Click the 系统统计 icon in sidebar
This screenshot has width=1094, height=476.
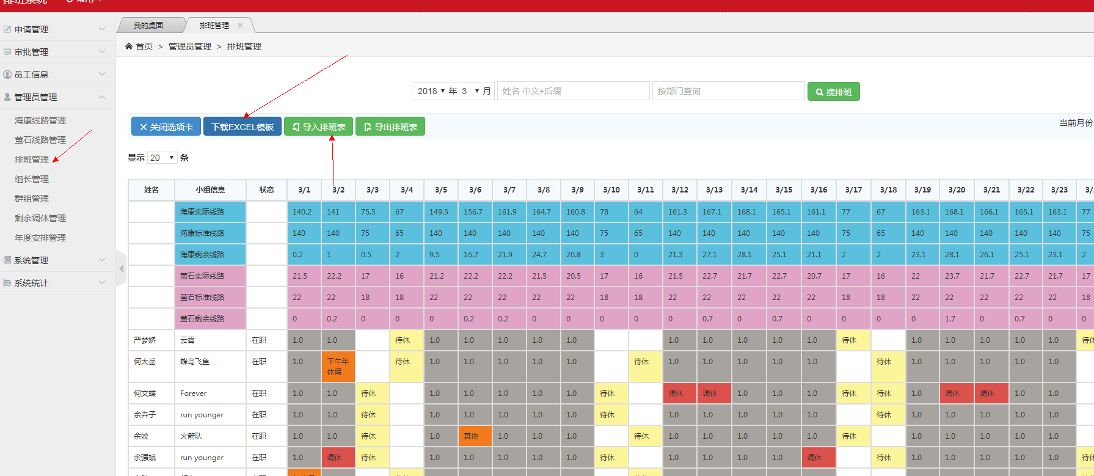pos(7,283)
